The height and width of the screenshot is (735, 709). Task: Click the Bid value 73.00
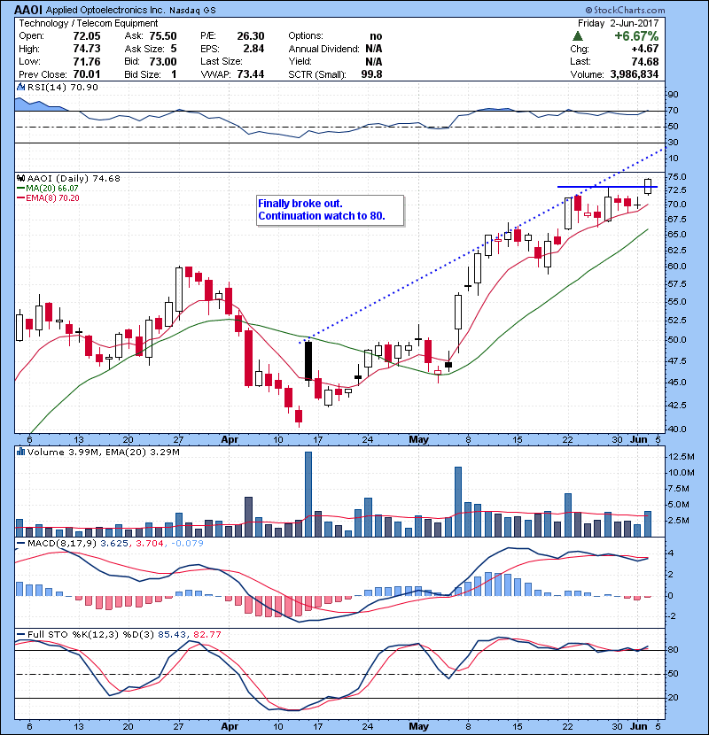163,61
